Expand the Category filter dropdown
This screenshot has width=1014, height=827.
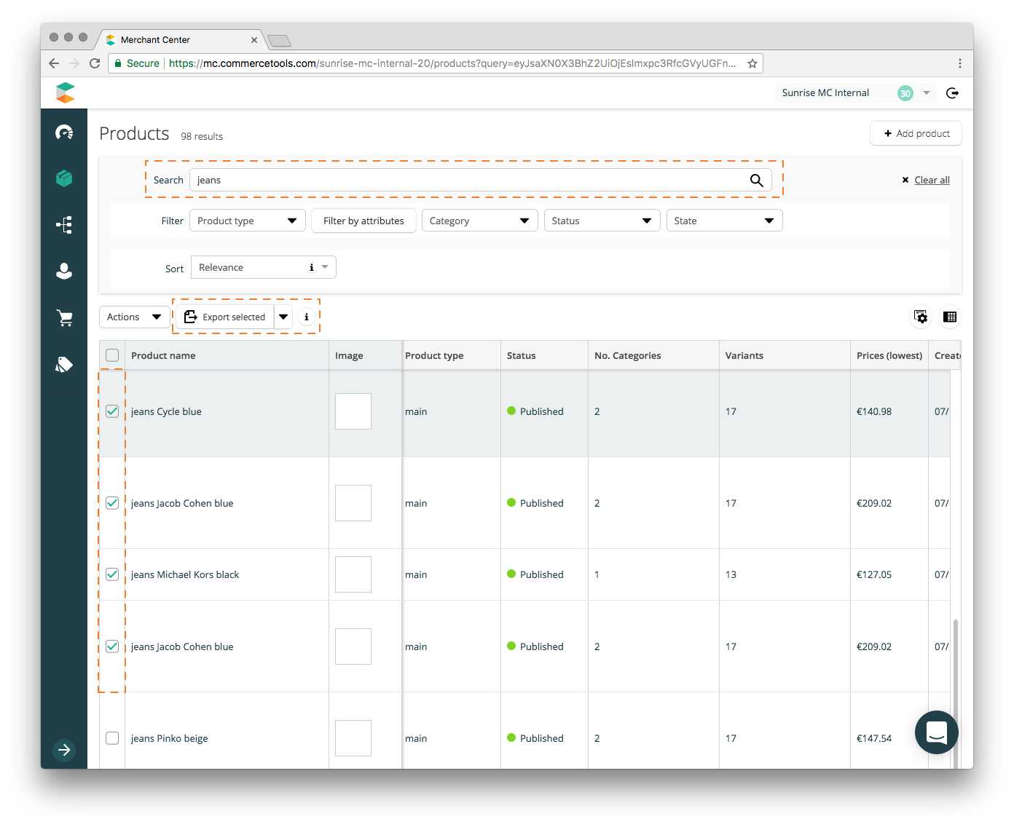[x=479, y=221]
